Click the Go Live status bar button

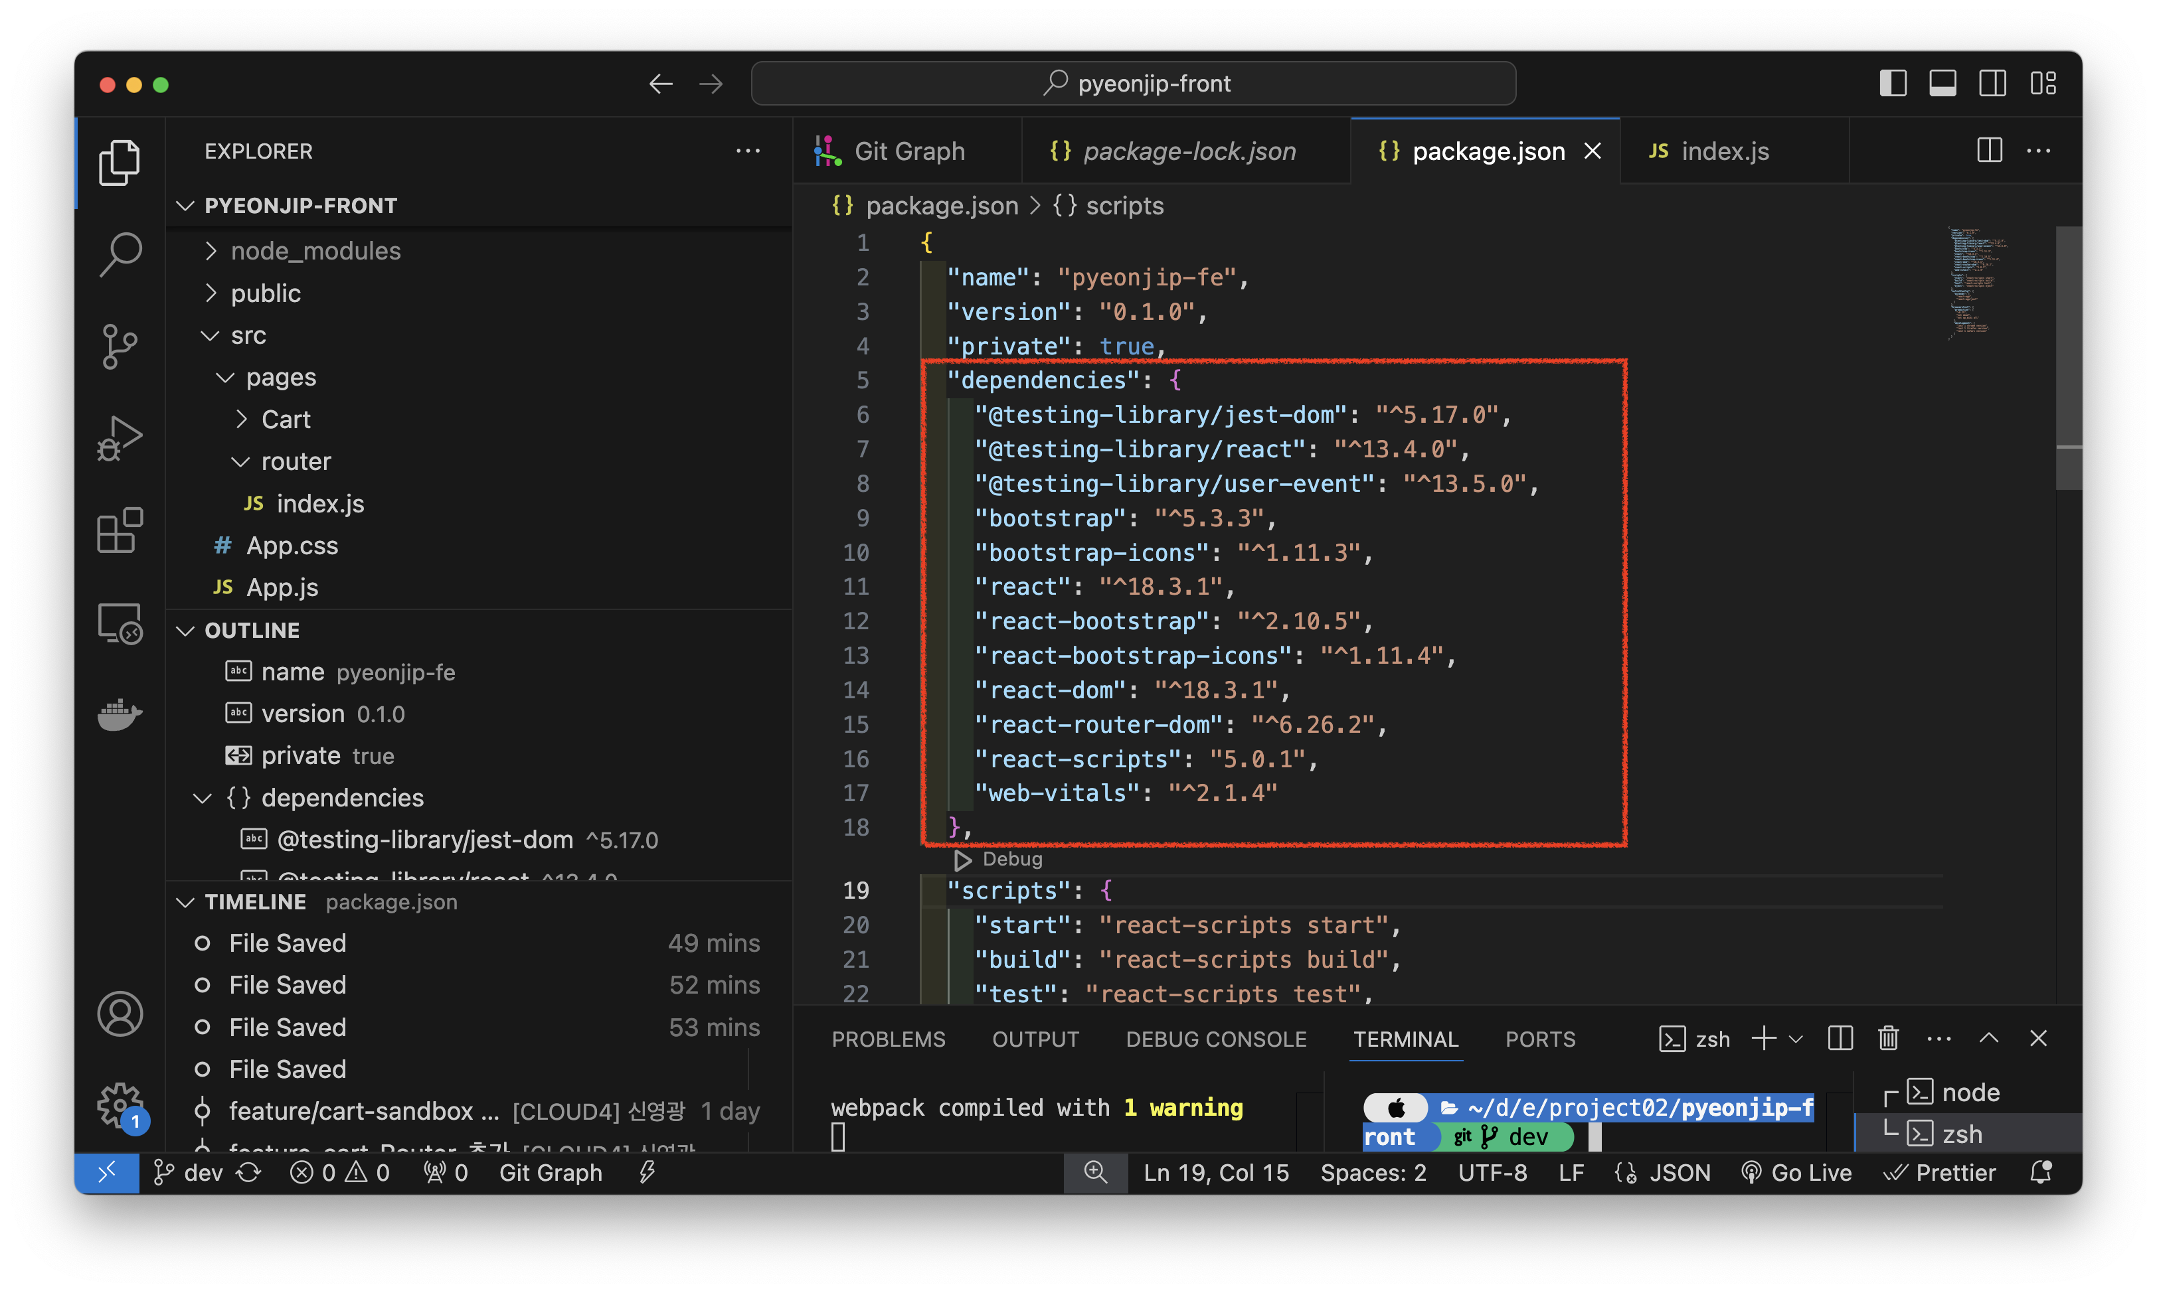point(1797,1173)
